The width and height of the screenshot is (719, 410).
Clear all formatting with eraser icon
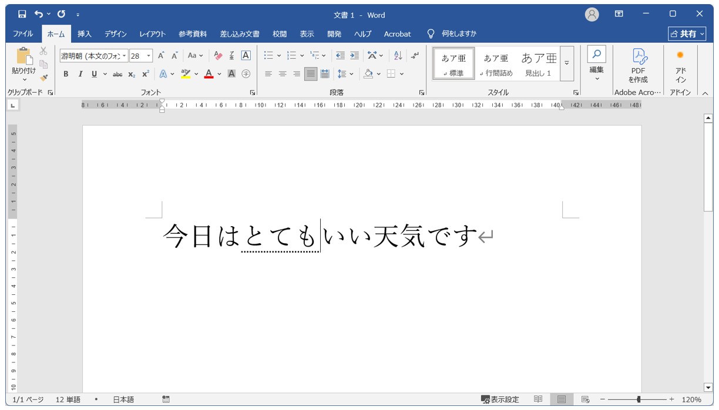click(219, 56)
